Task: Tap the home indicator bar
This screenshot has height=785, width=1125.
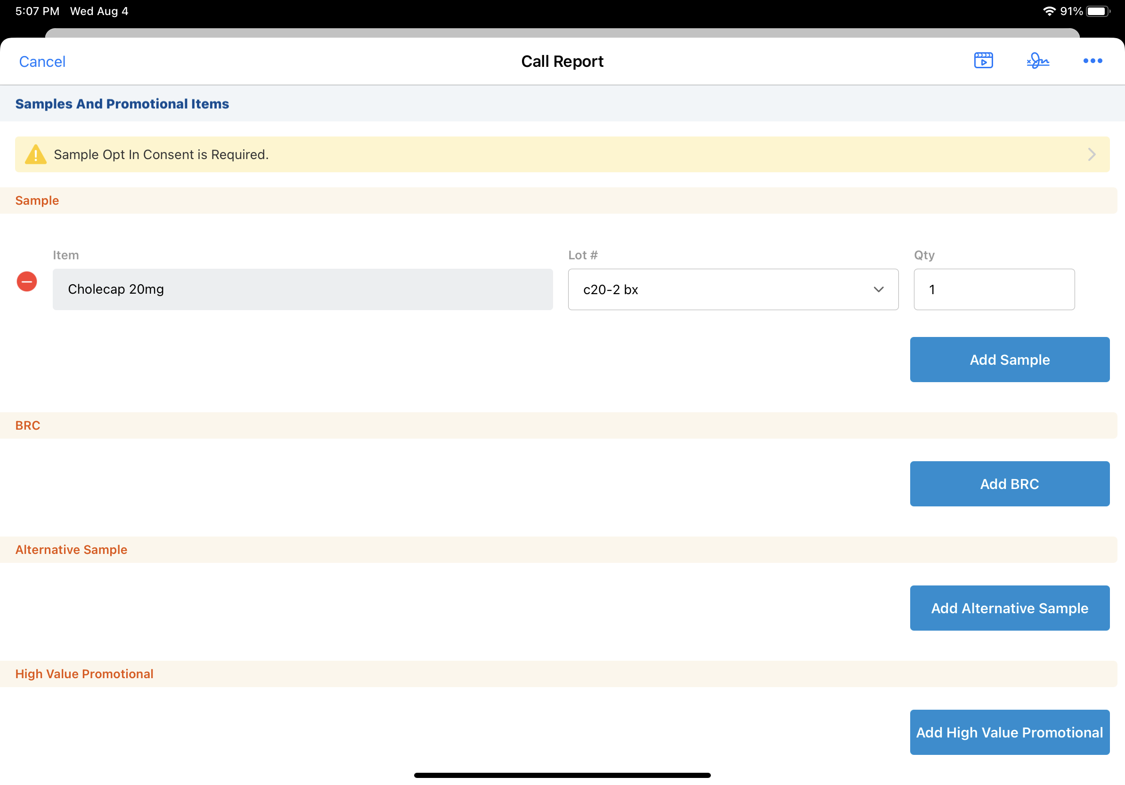Action: [562, 775]
